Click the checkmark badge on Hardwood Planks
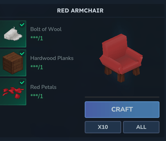The image size is (166, 141). click(x=22, y=54)
